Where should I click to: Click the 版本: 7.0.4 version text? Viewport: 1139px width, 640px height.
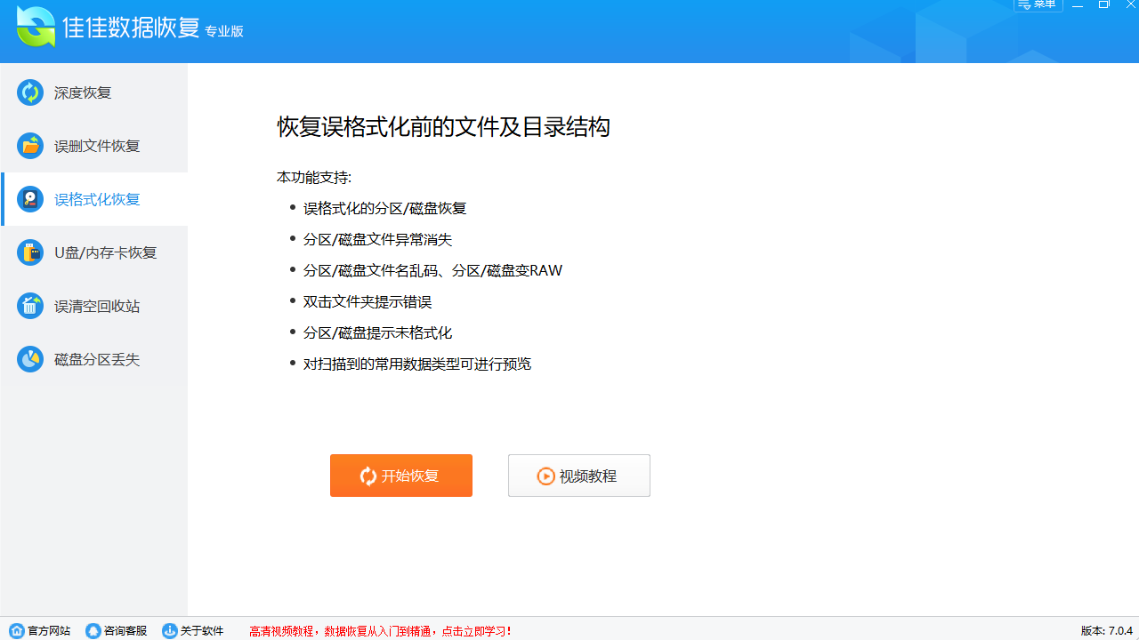1107,631
